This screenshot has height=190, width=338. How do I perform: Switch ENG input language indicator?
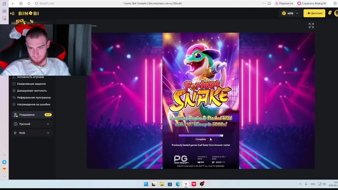pos(313,184)
